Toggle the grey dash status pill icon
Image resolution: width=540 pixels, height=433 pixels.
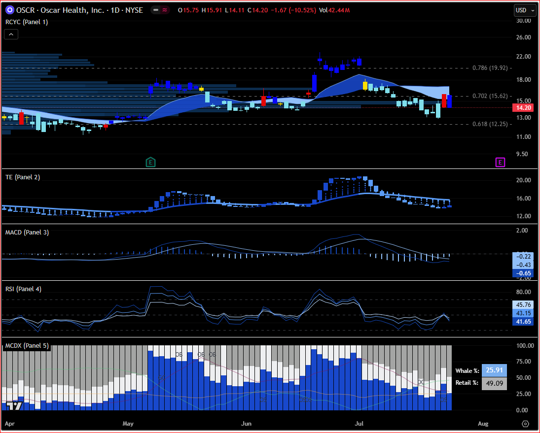click(x=156, y=10)
